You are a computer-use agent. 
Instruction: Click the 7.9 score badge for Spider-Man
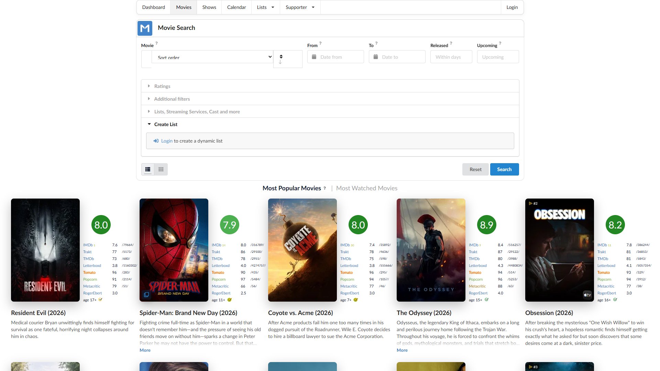coord(230,225)
